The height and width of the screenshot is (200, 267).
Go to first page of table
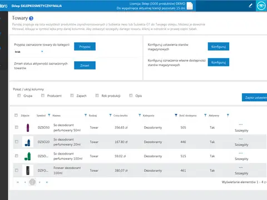[x=18, y=182]
